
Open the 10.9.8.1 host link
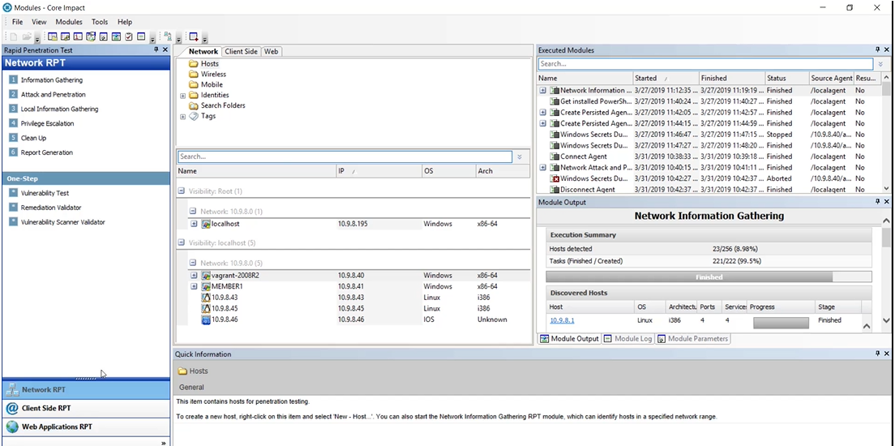562,320
